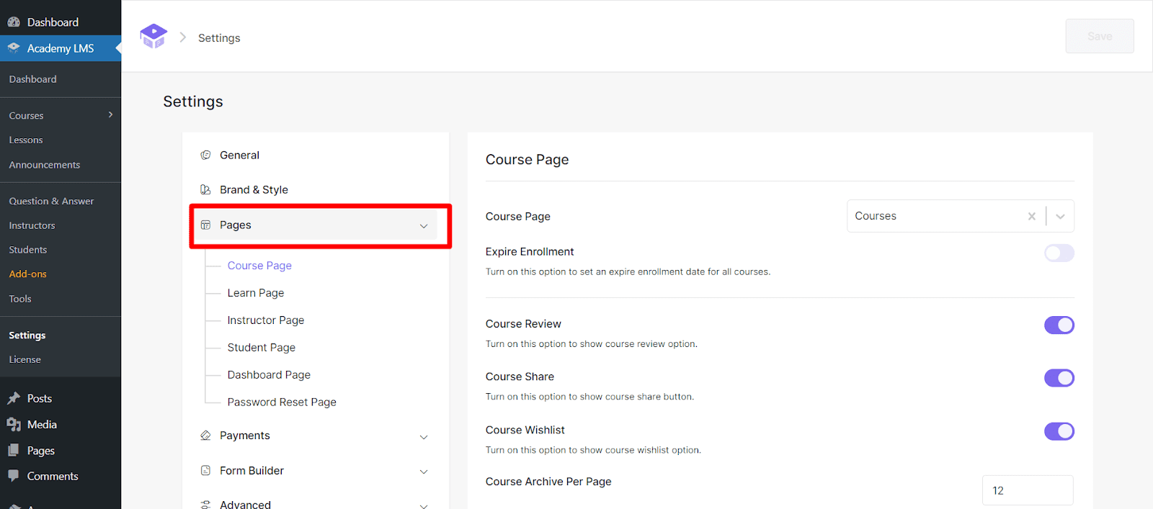The width and height of the screenshot is (1153, 509).
Task: Select Password Reset Page item
Action: tap(282, 402)
